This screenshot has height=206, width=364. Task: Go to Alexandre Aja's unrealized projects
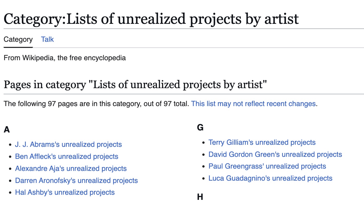pos(71,169)
